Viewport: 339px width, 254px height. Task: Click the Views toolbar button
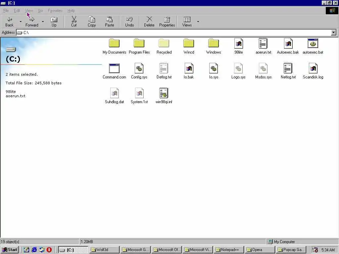pyautogui.click(x=187, y=21)
